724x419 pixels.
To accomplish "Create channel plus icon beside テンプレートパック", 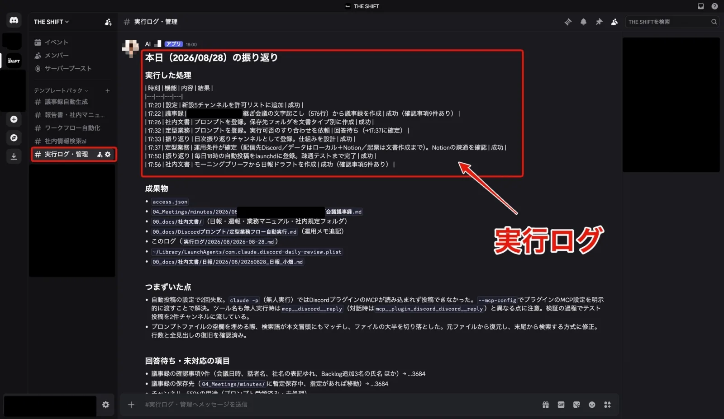I will pos(108,90).
